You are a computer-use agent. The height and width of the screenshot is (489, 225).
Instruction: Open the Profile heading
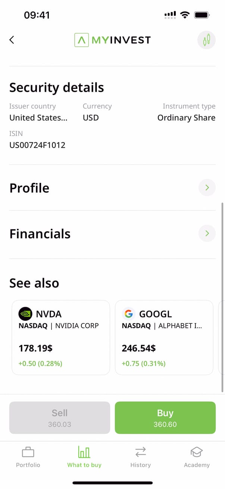pyautogui.click(x=29, y=188)
